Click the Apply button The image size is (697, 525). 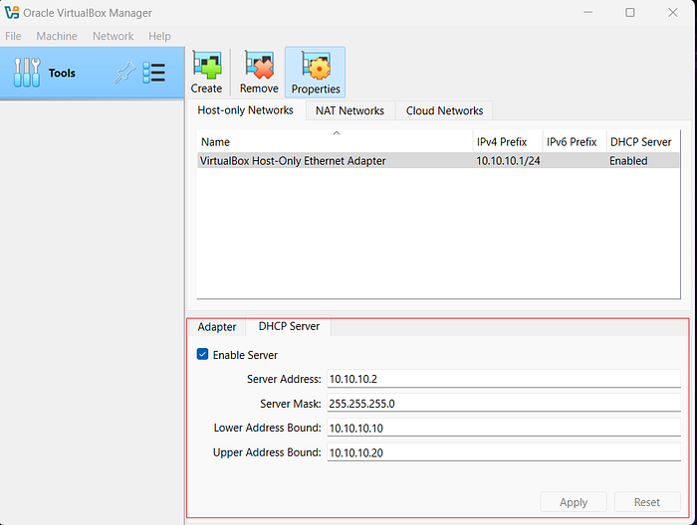pyautogui.click(x=574, y=502)
